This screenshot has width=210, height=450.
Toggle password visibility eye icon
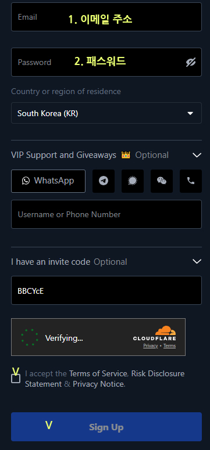(x=190, y=62)
